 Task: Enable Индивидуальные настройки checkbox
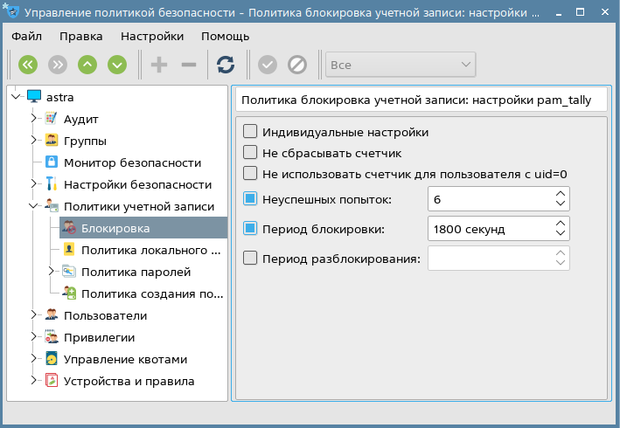coord(250,132)
